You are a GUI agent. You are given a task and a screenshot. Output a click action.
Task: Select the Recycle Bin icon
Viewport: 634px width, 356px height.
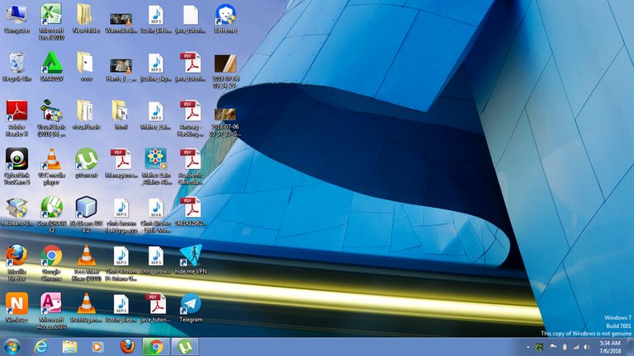16,63
